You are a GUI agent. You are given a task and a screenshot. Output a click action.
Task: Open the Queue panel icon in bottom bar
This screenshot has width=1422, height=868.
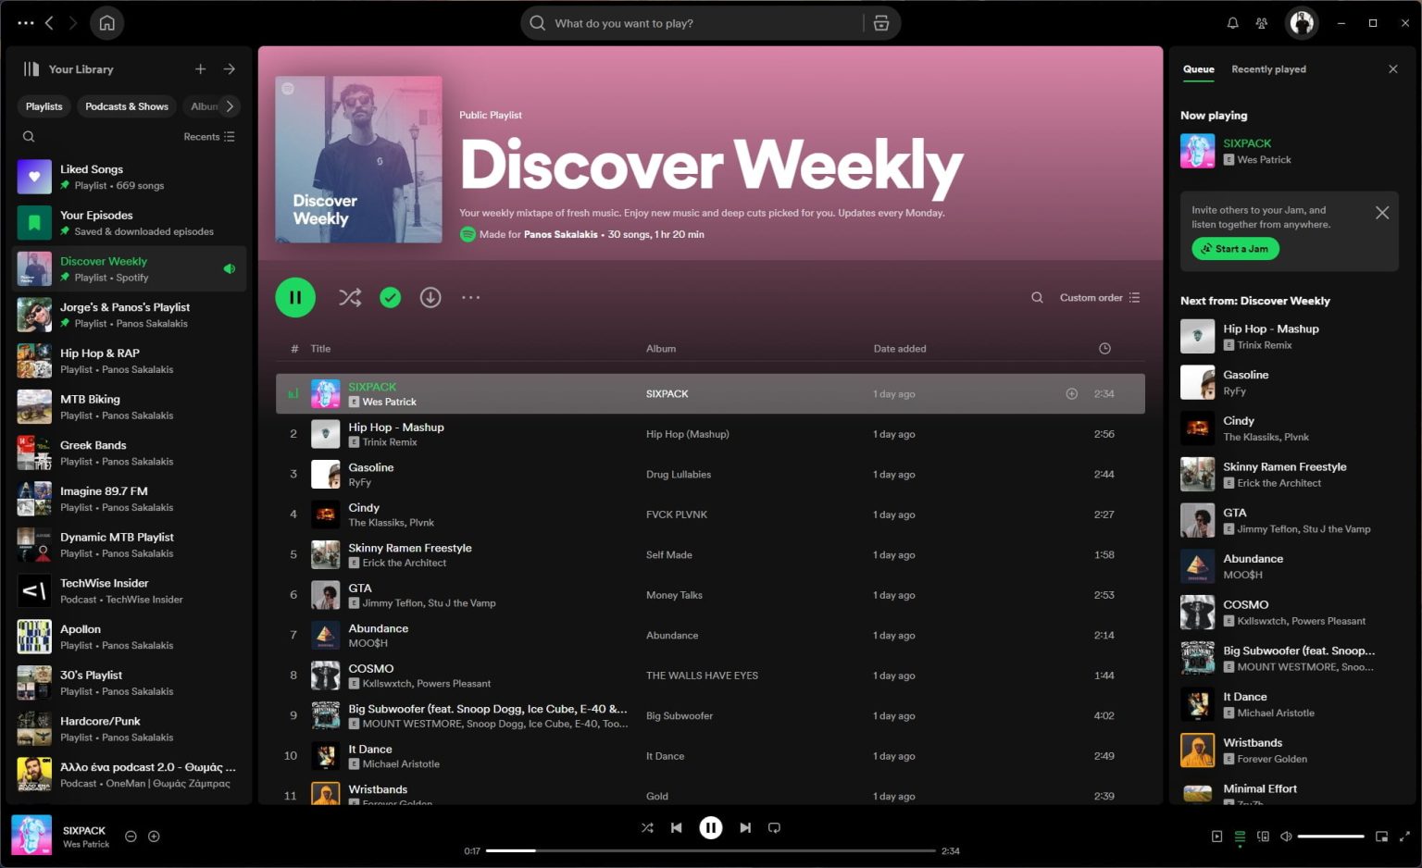[x=1240, y=836]
